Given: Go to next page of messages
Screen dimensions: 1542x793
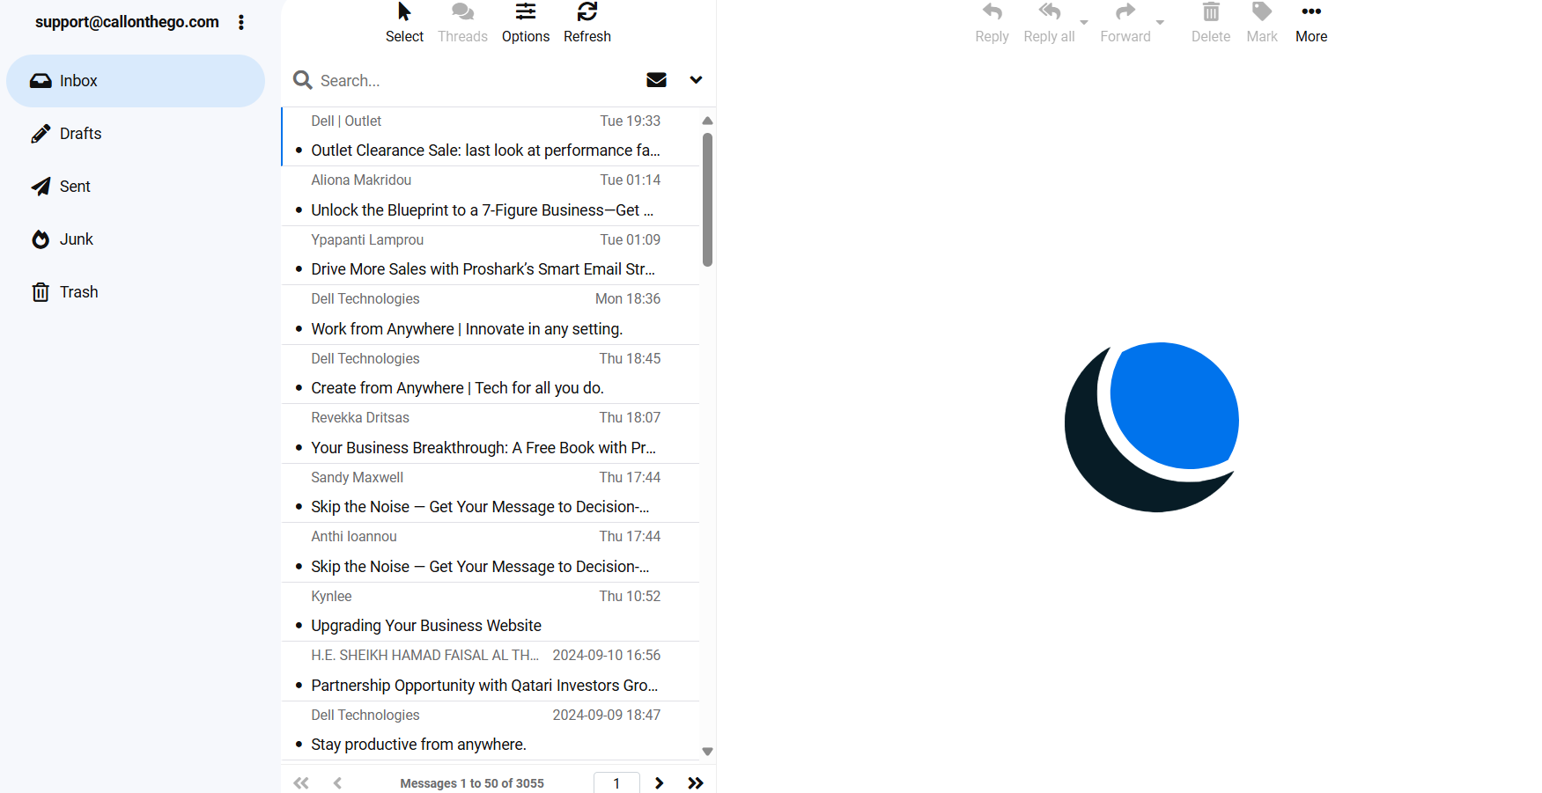Looking at the screenshot, I should 659,782.
